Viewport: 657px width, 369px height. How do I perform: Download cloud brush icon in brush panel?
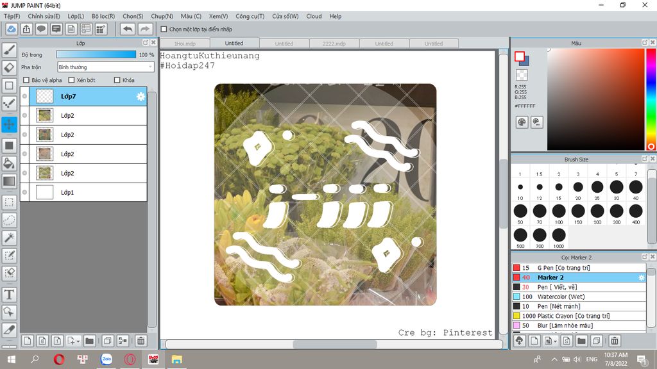point(520,341)
